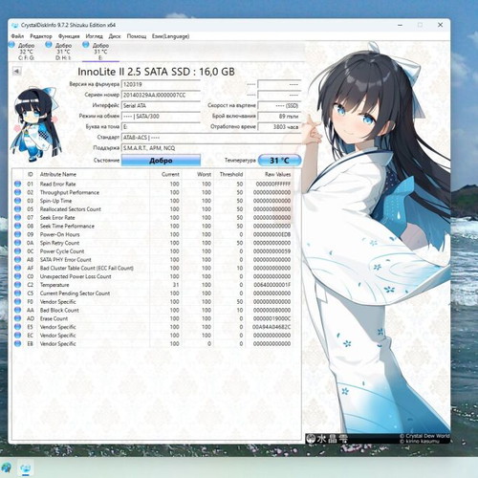Click the previous disk arrow button

16,71
